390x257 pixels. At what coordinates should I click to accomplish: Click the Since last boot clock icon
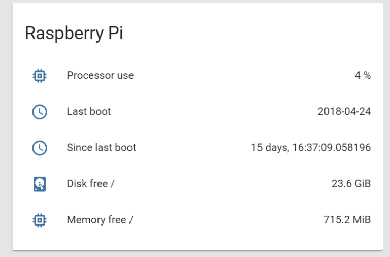tap(40, 148)
